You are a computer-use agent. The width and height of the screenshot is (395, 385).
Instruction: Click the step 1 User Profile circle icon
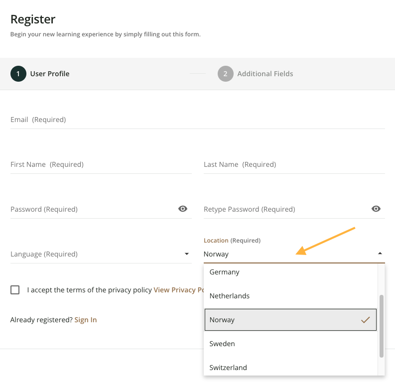click(x=18, y=74)
